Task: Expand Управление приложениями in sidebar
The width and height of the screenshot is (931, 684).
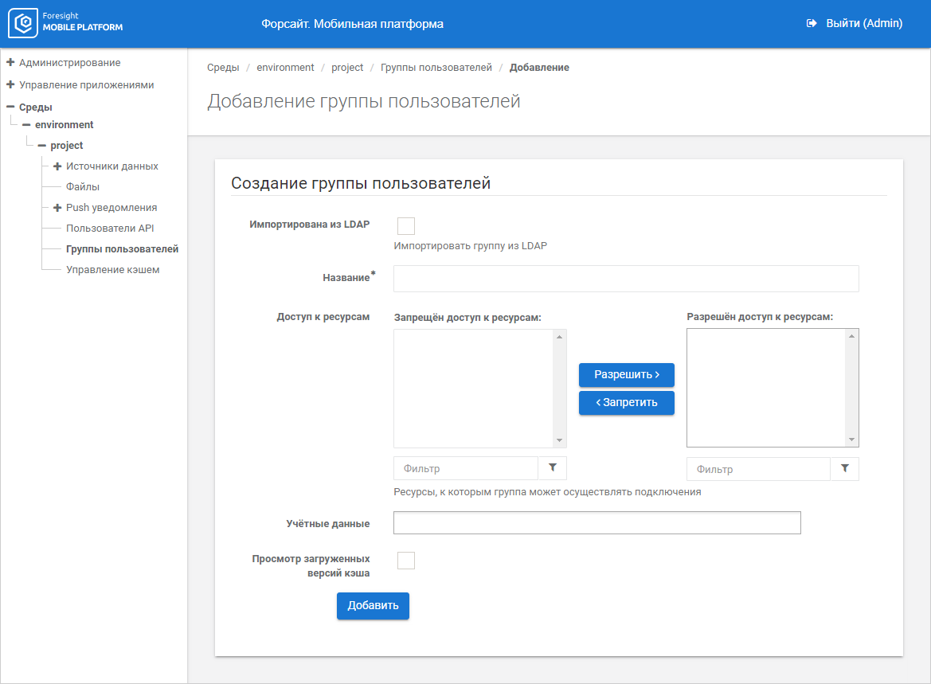Action: pyautogui.click(x=10, y=84)
